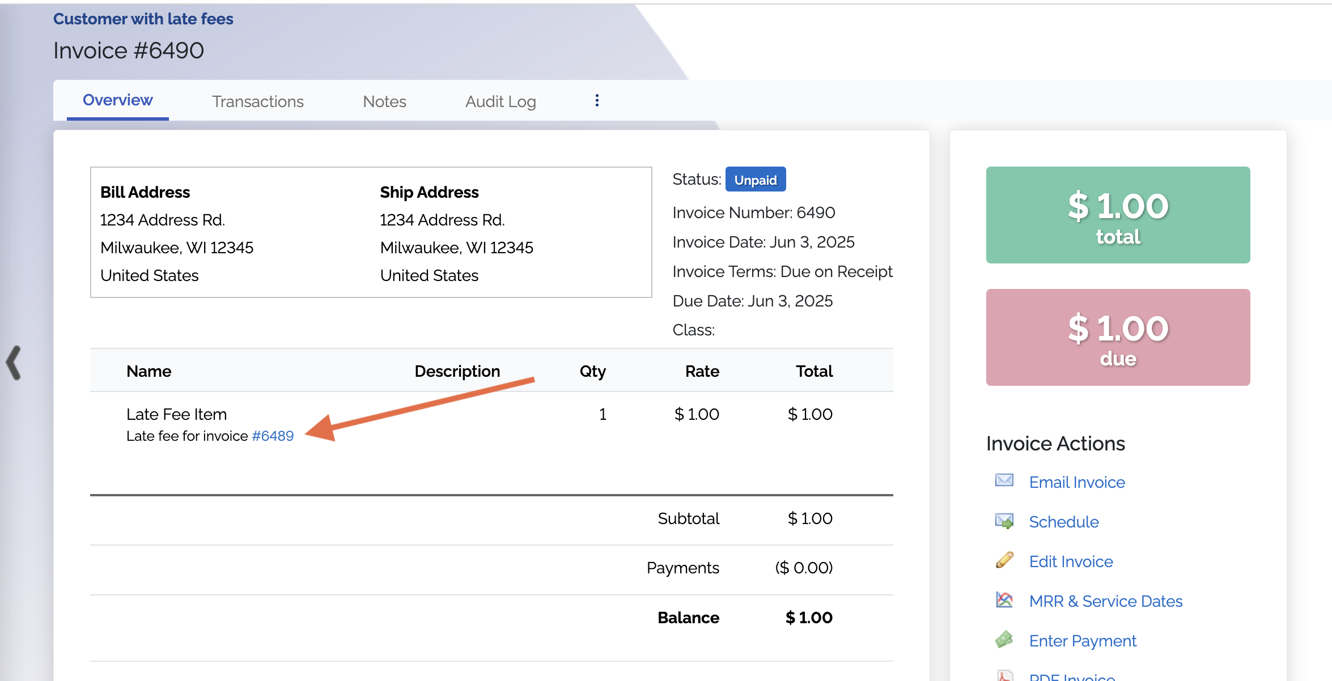Click the Email Invoice envelope icon
This screenshot has height=681, width=1332.
click(1004, 480)
